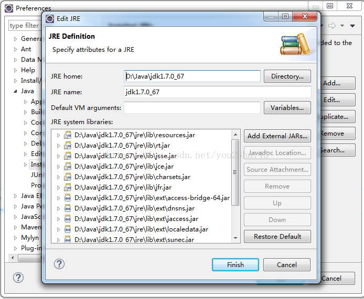The width and height of the screenshot is (364, 299).
Task: Click Add... button in Preferences window
Action: point(338,83)
